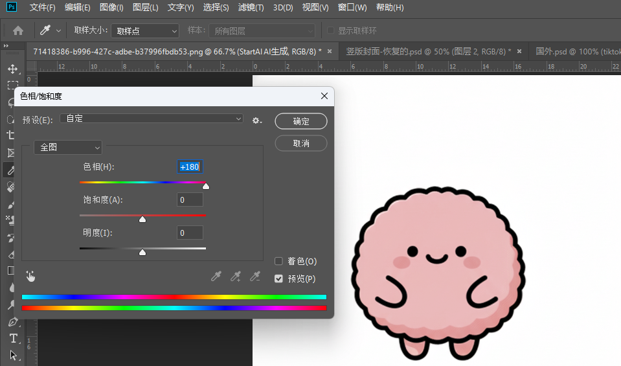Click the 确定 button

[300, 121]
